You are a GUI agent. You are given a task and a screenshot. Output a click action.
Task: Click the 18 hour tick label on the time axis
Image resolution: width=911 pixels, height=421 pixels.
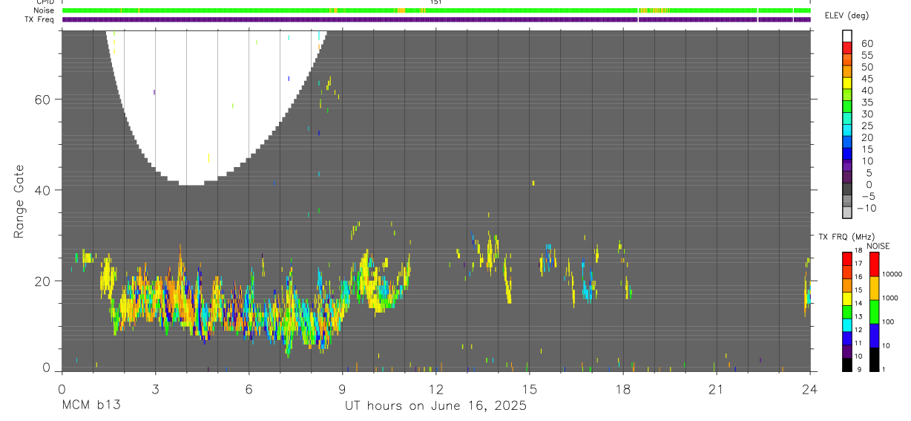point(622,389)
